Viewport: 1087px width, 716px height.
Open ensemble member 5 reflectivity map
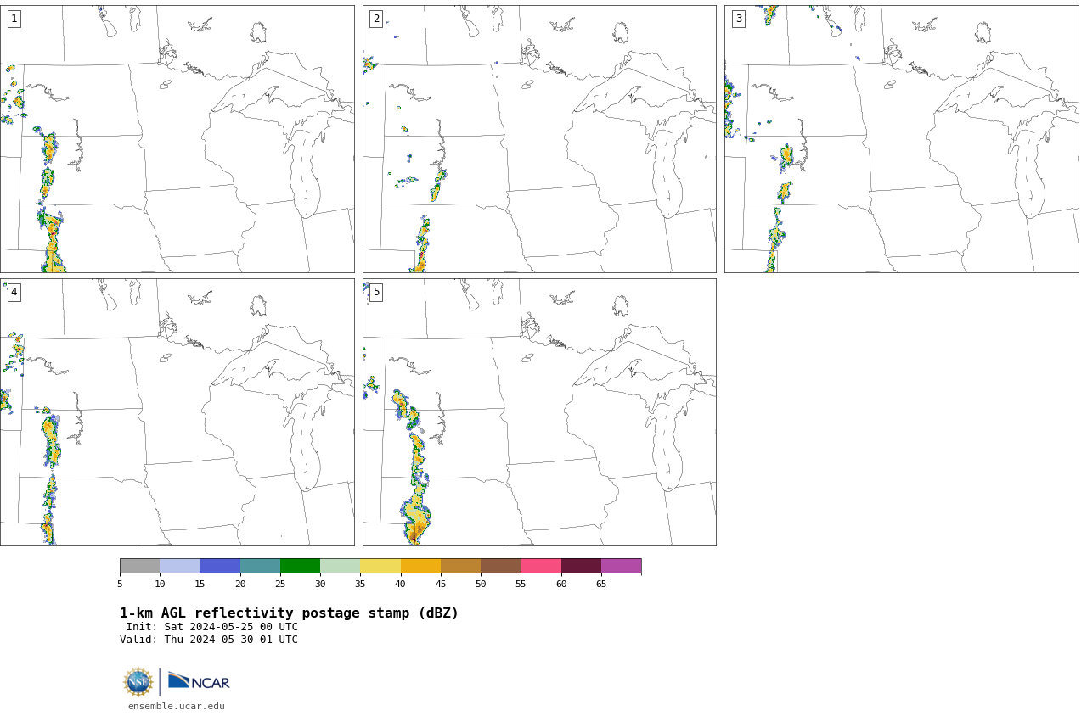coord(539,412)
